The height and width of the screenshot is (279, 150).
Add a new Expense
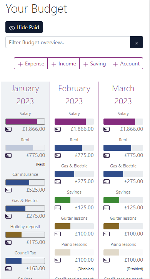click(x=31, y=63)
